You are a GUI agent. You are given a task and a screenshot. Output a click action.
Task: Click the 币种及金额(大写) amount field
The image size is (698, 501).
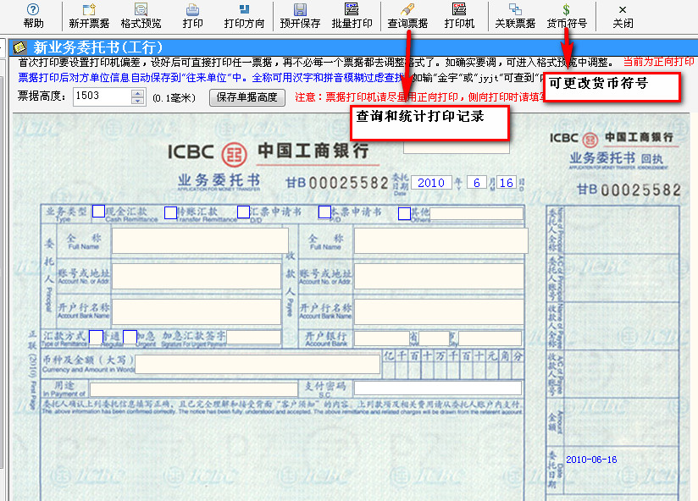[258, 365]
